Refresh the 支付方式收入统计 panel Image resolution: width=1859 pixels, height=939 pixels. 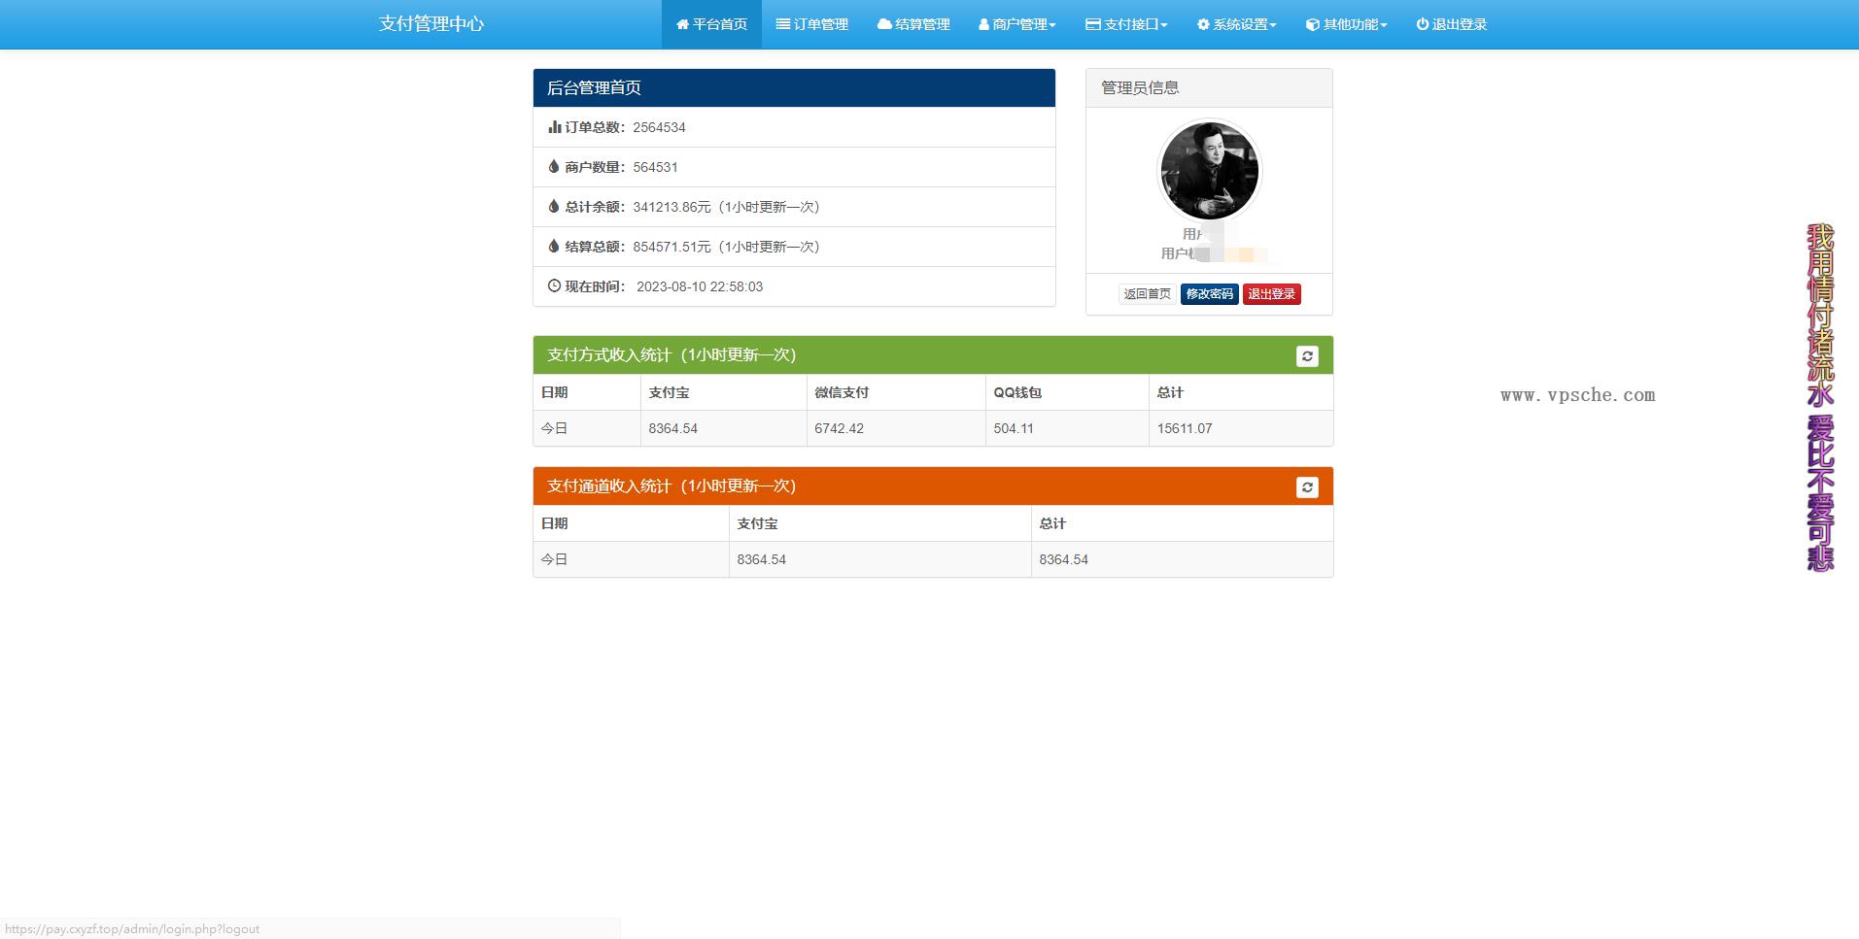[1307, 355]
